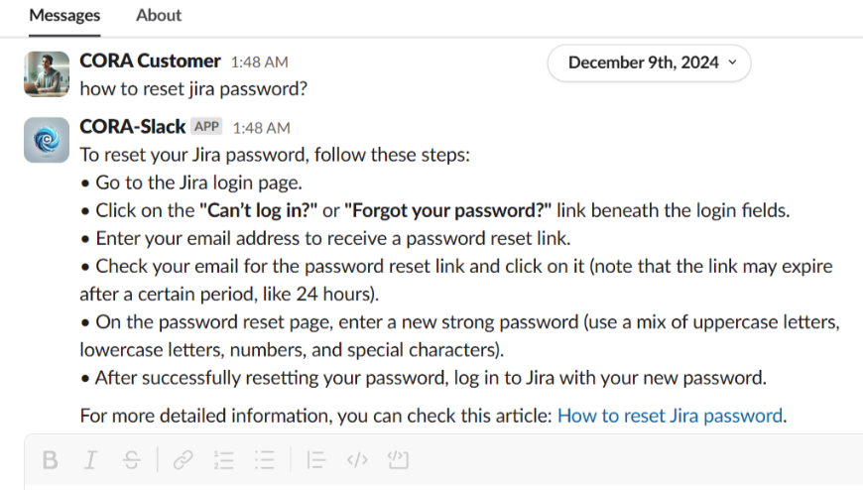Click the APP badge beside CORA-Slack
Image resolution: width=863 pixels, height=490 pixels.
pos(206,127)
